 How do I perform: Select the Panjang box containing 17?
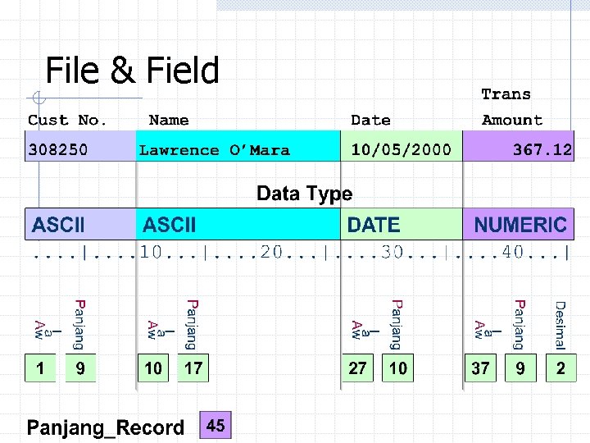[x=193, y=368]
